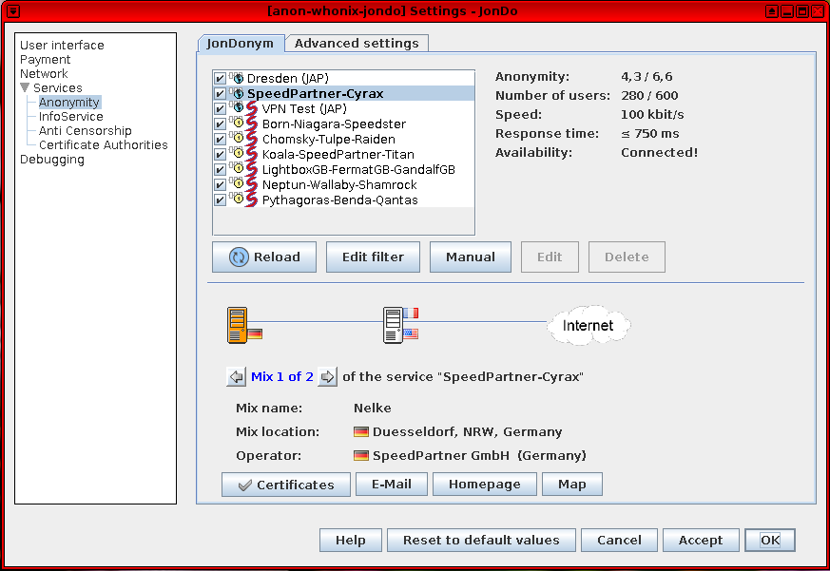Go to next mix with right arrow

pyautogui.click(x=327, y=377)
